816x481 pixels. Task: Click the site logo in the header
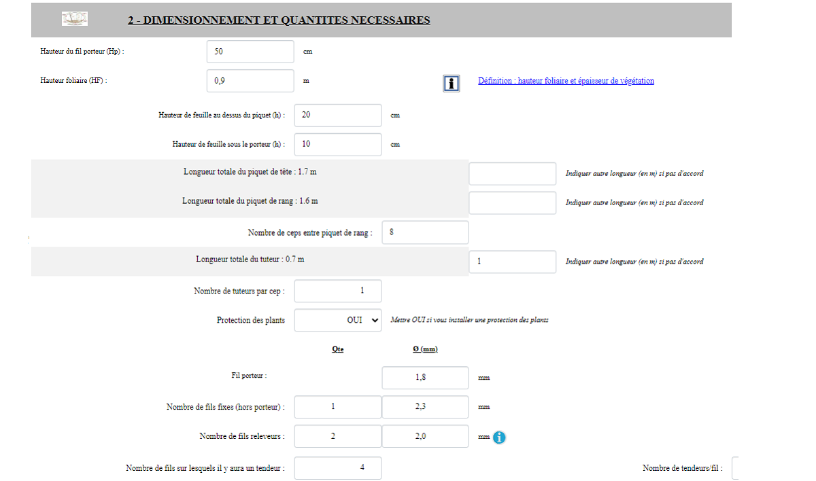74,19
